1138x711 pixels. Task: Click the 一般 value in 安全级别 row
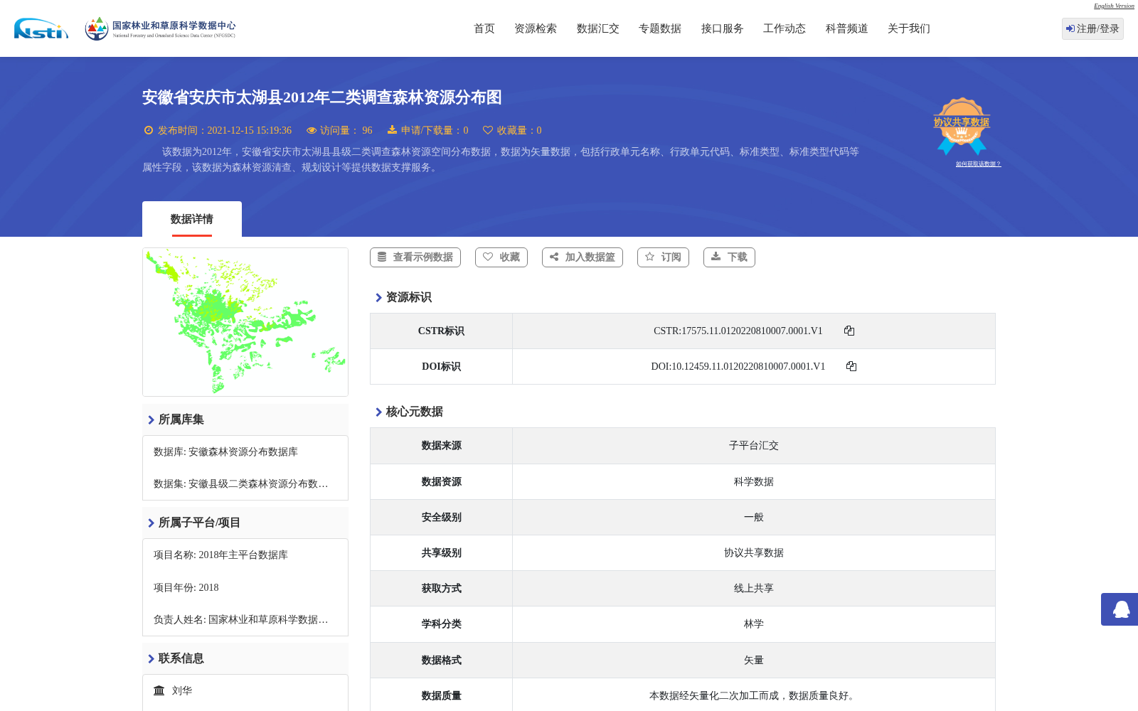coord(753,518)
